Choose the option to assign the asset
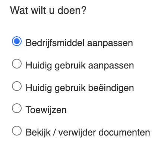The width and height of the screenshot is (161, 149). point(17,108)
